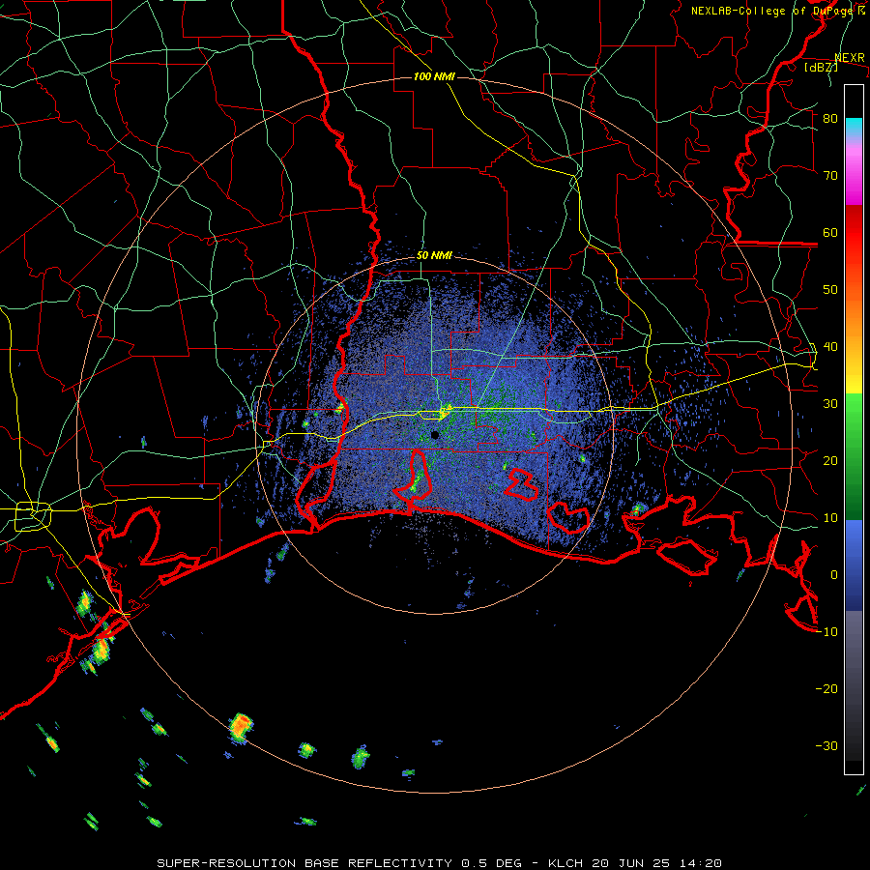Viewport: 870px width, 870px height.
Task: Click the 30 value on dBZ scale
Action: [x=830, y=404]
